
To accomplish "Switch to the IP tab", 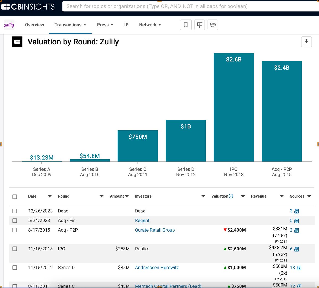I will coord(126,25).
